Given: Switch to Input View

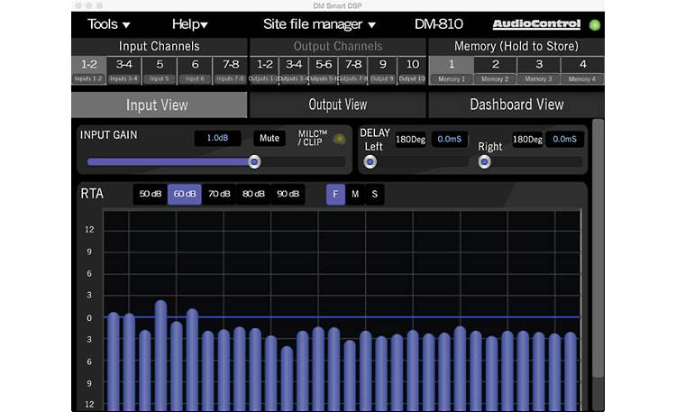Looking at the screenshot, I should (x=159, y=105).
